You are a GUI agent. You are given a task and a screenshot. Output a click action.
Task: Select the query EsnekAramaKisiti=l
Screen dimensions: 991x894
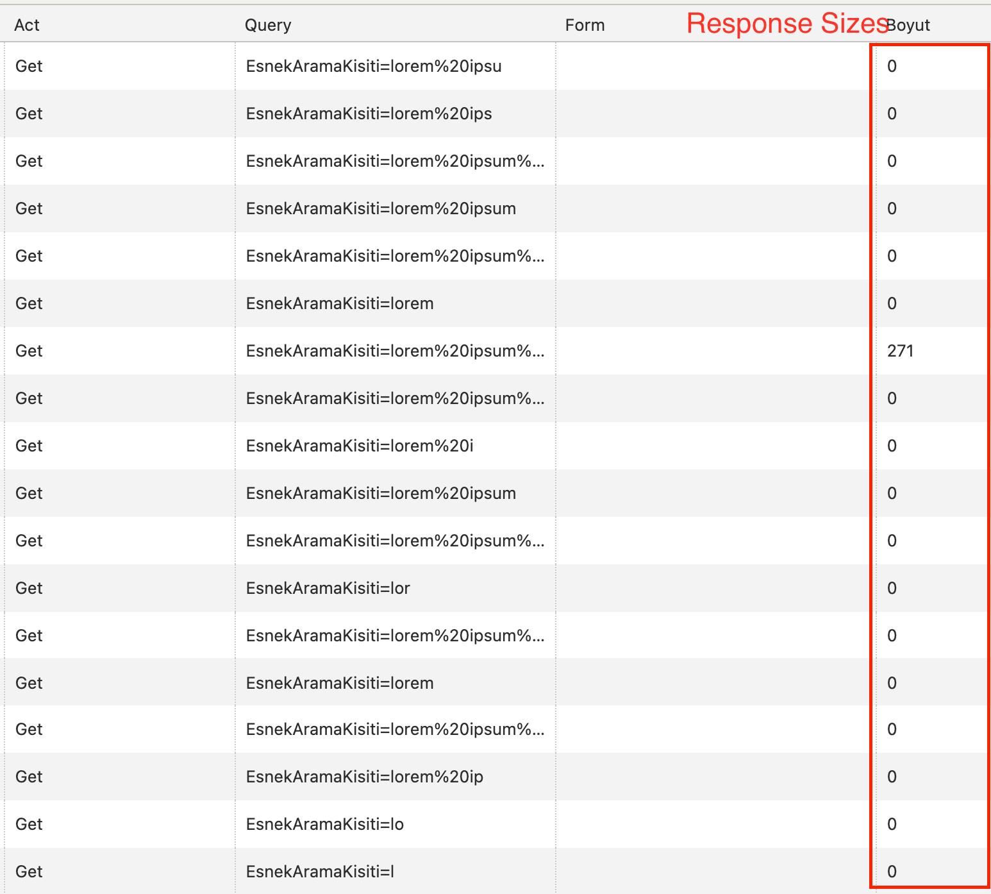tap(320, 872)
